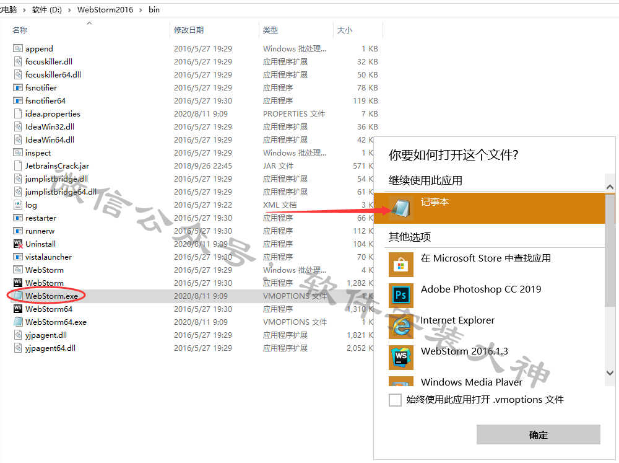Click the runnerw application icon
Screen dimensions: 619x463
click(18, 231)
